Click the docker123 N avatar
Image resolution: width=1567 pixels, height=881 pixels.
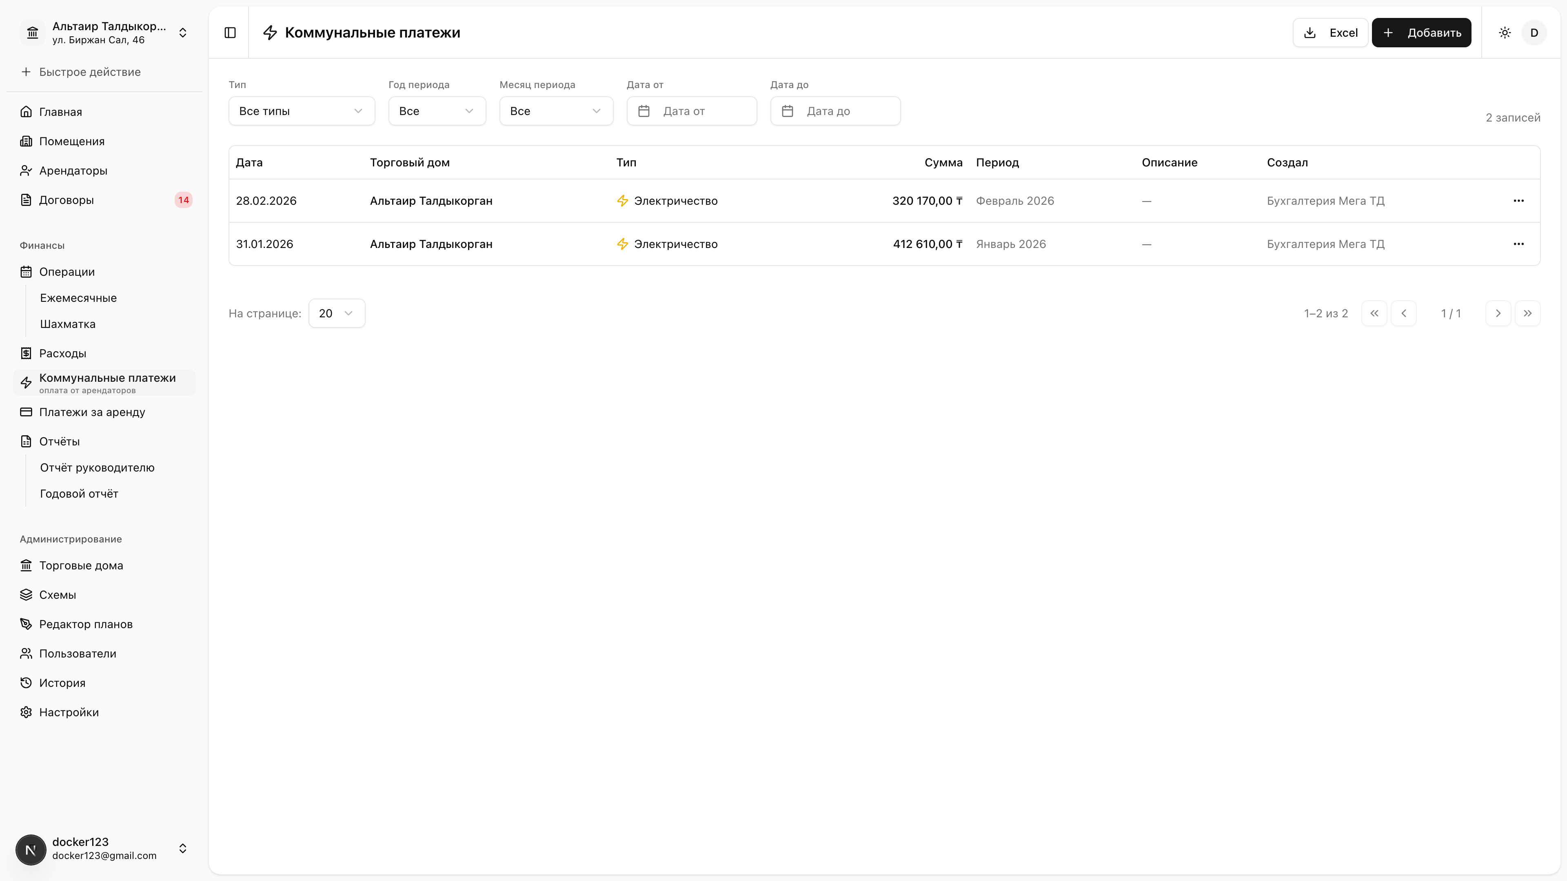click(31, 849)
